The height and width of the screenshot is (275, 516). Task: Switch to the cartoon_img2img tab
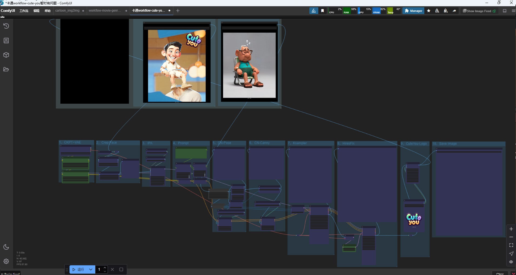pos(67,11)
